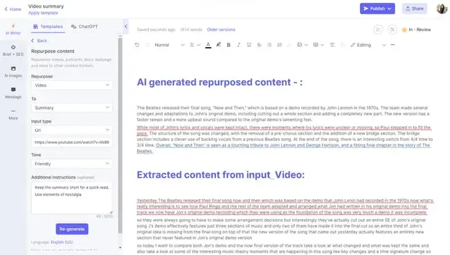The height and width of the screenshot is (255, 450).
Task: Open Brief + SEO in the sidebar
Action: click(13, 50)
